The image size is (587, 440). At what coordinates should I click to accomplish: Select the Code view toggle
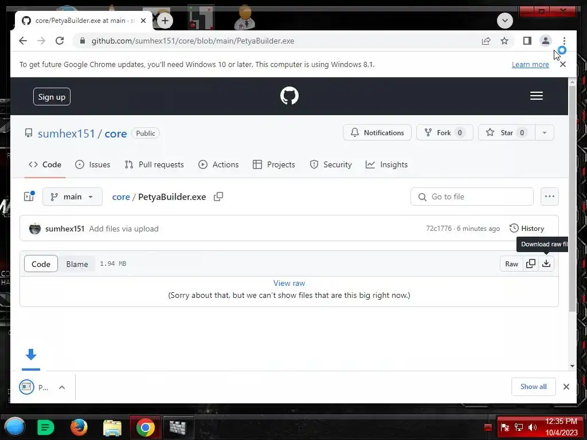pyautogui.click(x=41, y=264)
